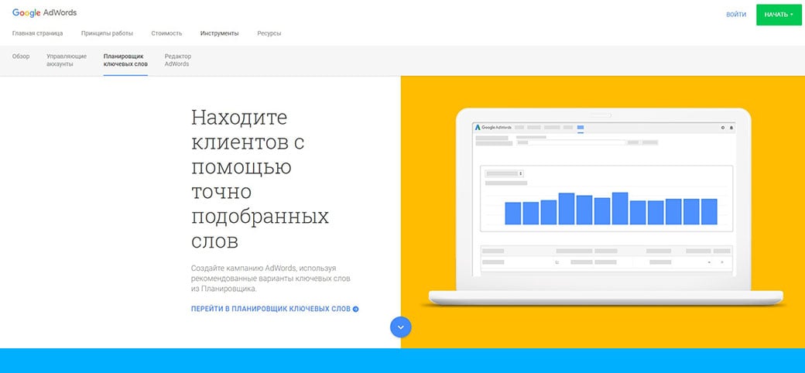Go to 'Главная страница' in the navigation
Screen dimensions: 805x373
click(37, 33)
